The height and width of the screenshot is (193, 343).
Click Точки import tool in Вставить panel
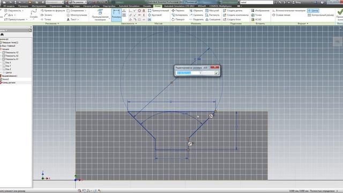[x=256, y=15]
